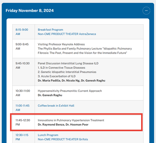This screenshot has width=156, height=143.
Task: Select Innovations in Pulmonary Hypertension Treatment session
Action: [x=71, y=120]
